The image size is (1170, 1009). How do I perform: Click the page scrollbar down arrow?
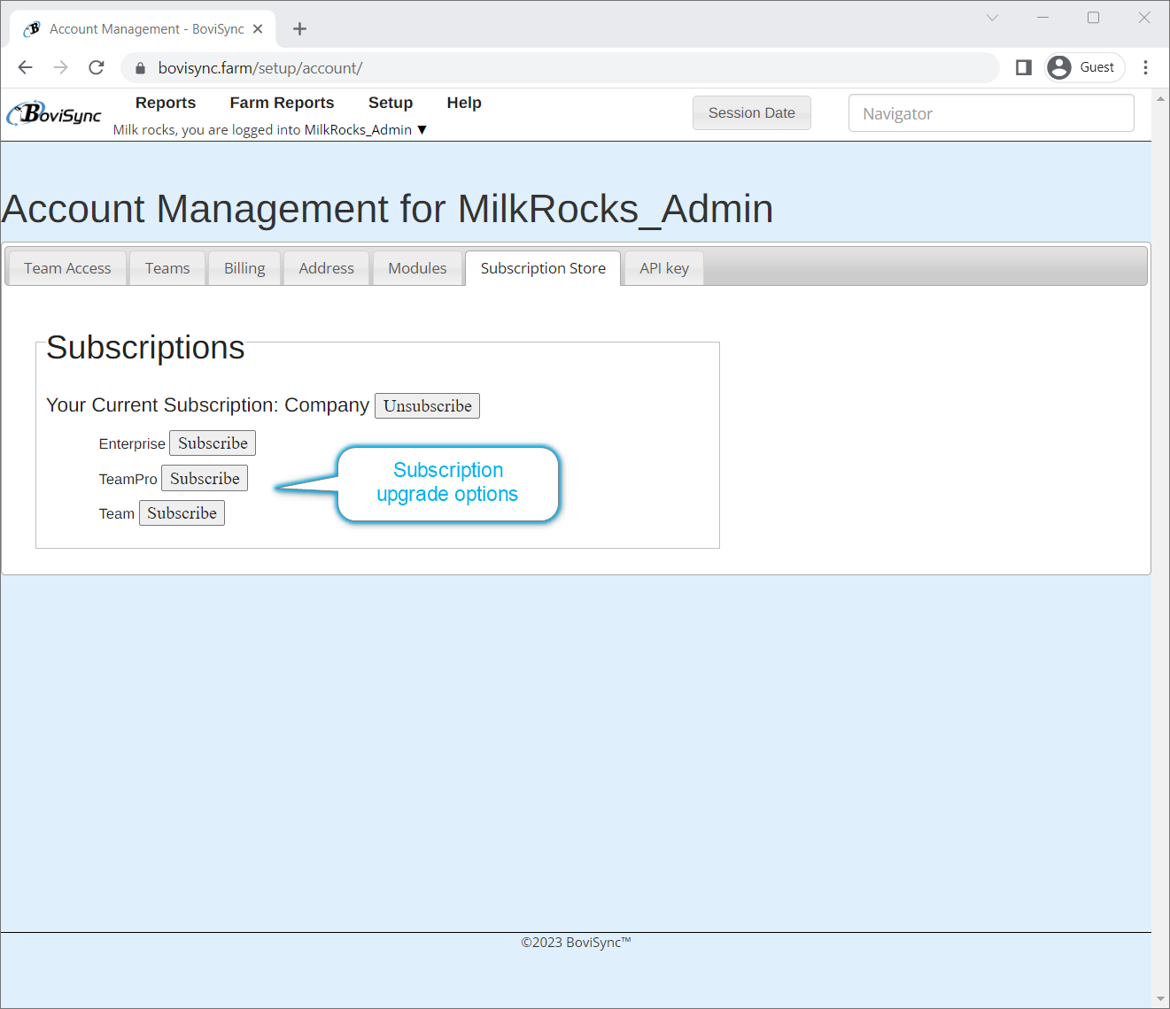pyautogui.click(x=1160, y=999)
